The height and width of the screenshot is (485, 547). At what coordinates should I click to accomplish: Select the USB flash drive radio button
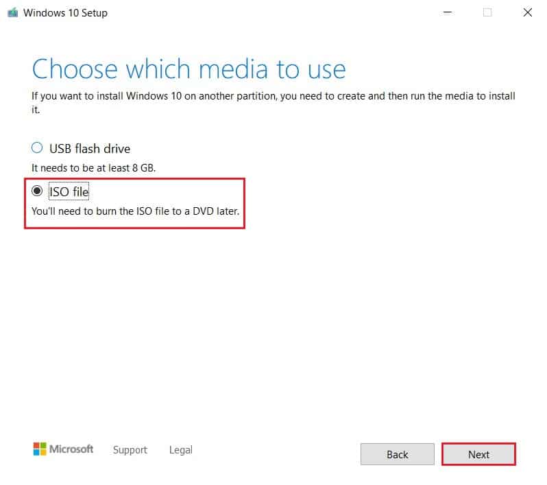[x=37, y=147]
